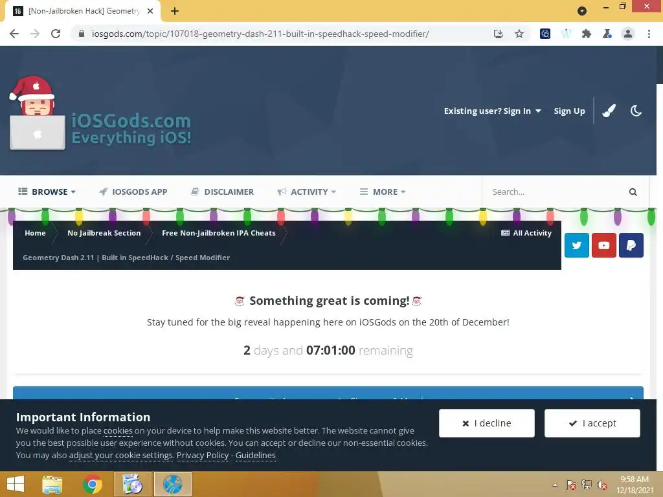Viewport: 663px width, 497px height.
Task: Open Free Non-Jailbroken IPA Cheats breadcrumb
Action: (x=219, y=233)
